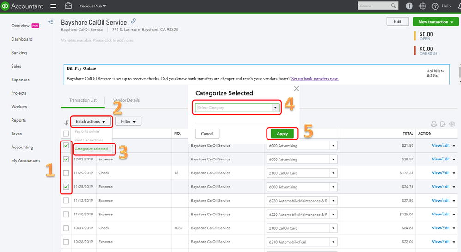The height and width of the screenshot is (252, 461).
Task: Click the Apply button
Action: 282,134
